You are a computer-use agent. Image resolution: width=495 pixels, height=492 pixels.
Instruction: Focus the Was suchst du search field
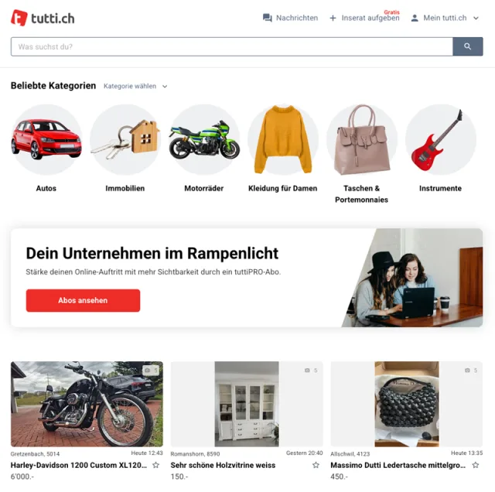pyautogui.click(x=232, y=46)
